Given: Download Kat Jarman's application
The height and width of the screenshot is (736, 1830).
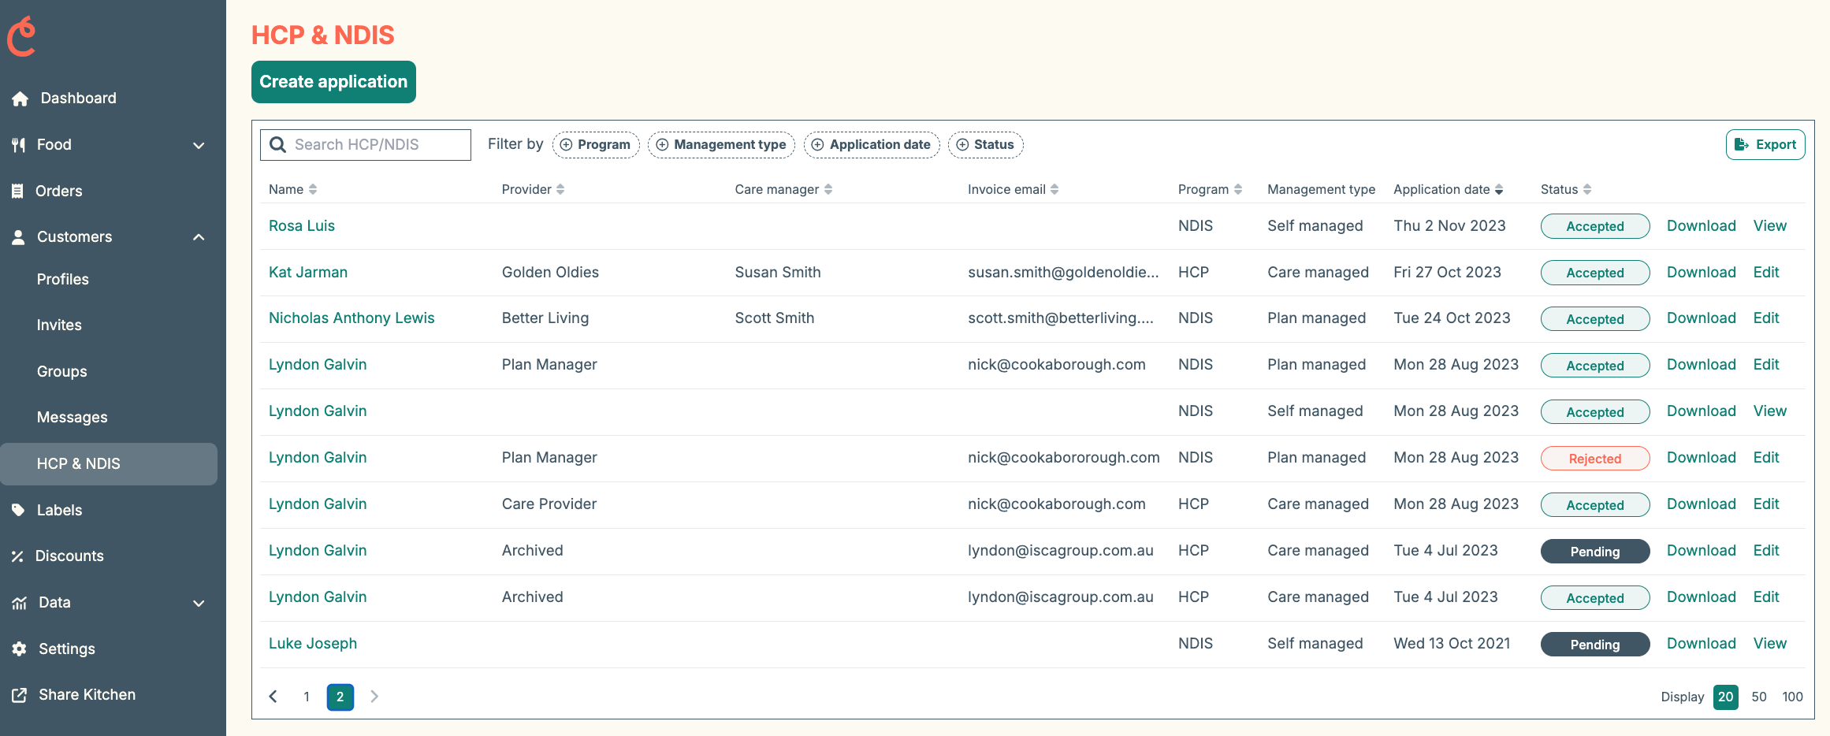Looking at the screenshot, I should point(1702,273).
